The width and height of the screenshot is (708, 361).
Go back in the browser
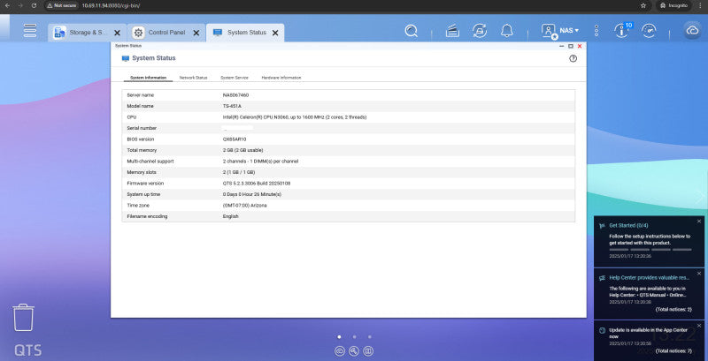pyautogui.click(x=7, y=5)
